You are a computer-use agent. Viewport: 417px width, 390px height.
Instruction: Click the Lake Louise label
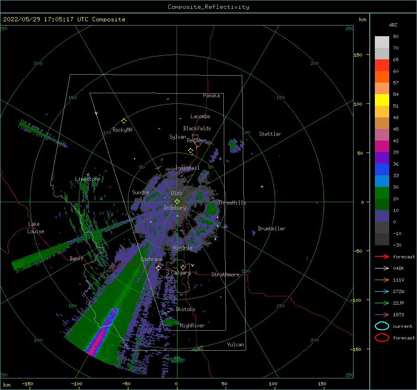(36, 228)
